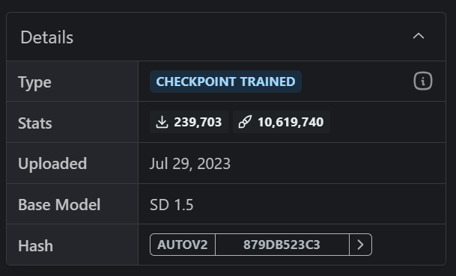Screen dimensions: 456x276
Task: Click inside the Hash value row
Action: click(x=292, y=245)
